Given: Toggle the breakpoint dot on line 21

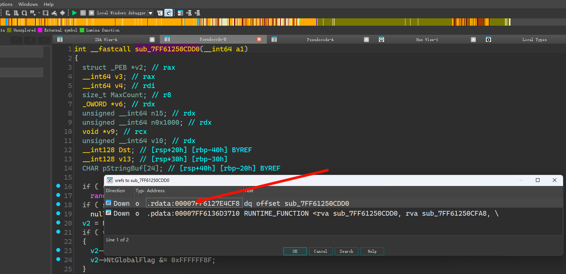Looking at the screenshot, I should pos(58,232).
